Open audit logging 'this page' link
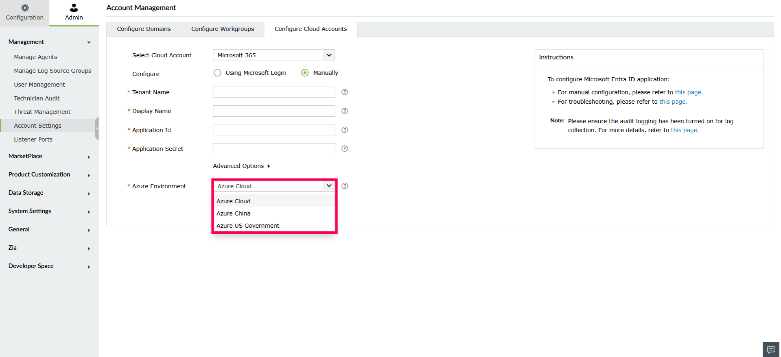 [x=685, y=130]
